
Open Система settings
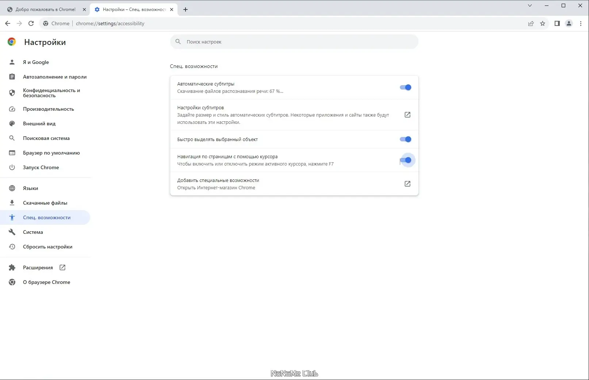click(x=32, y=232)
